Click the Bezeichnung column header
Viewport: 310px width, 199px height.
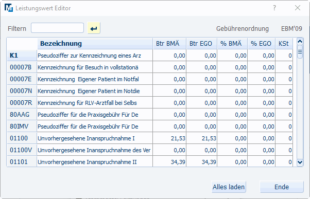tap(95, 43)
